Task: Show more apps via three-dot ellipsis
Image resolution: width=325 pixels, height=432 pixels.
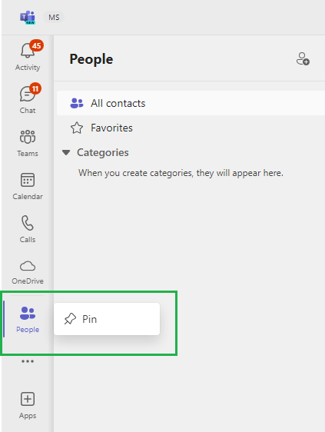Action: click(x=28, y=361)
